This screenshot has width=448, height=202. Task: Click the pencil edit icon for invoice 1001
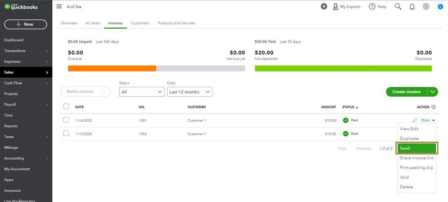415,120
